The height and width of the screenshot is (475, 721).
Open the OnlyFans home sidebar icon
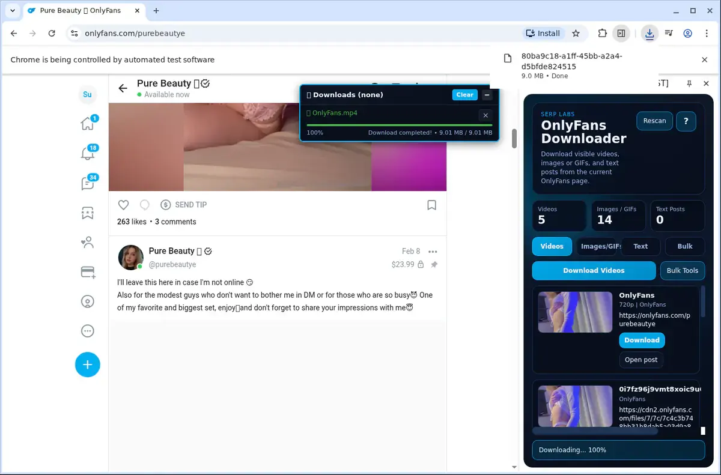88,124
